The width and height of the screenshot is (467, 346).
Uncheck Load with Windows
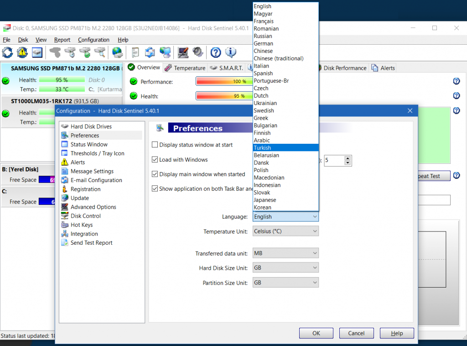click(155, 159)
